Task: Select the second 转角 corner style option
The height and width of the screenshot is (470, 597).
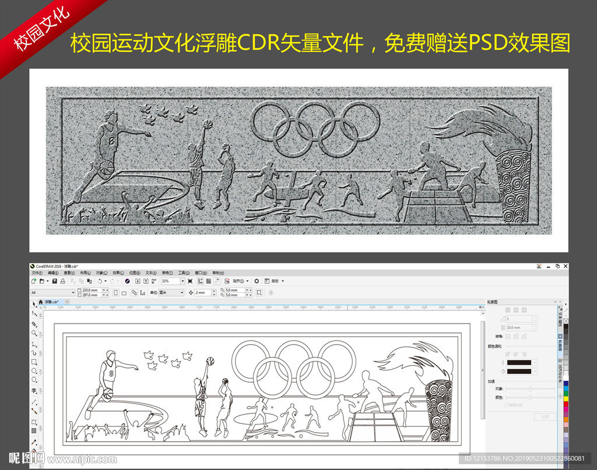Action: 516,336
